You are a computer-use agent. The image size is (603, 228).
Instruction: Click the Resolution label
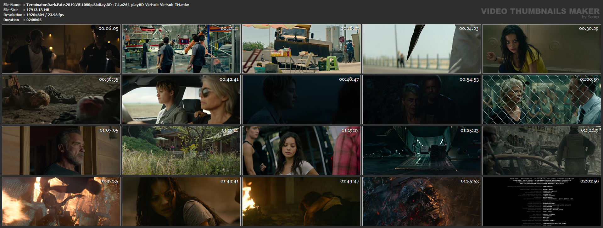13,15
